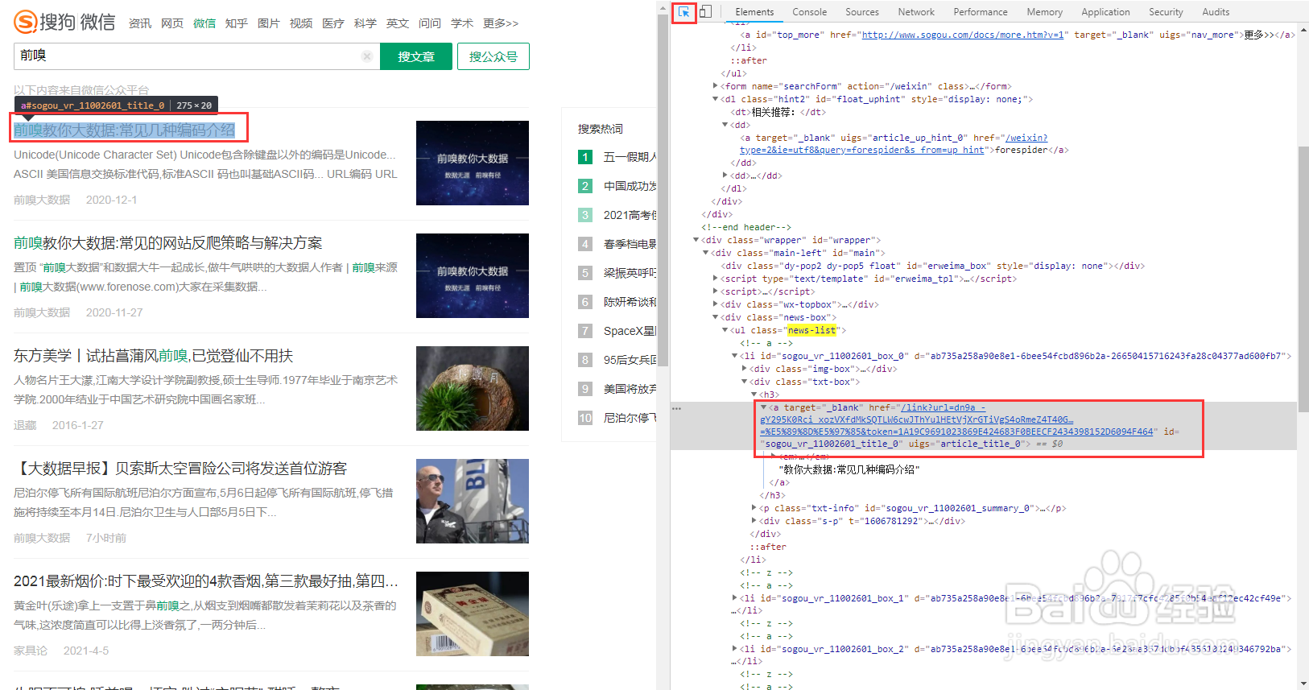Open hot search item 2021高考
Image resolution: width=1309 pixels, height=690 pixels.
point(630,215)
